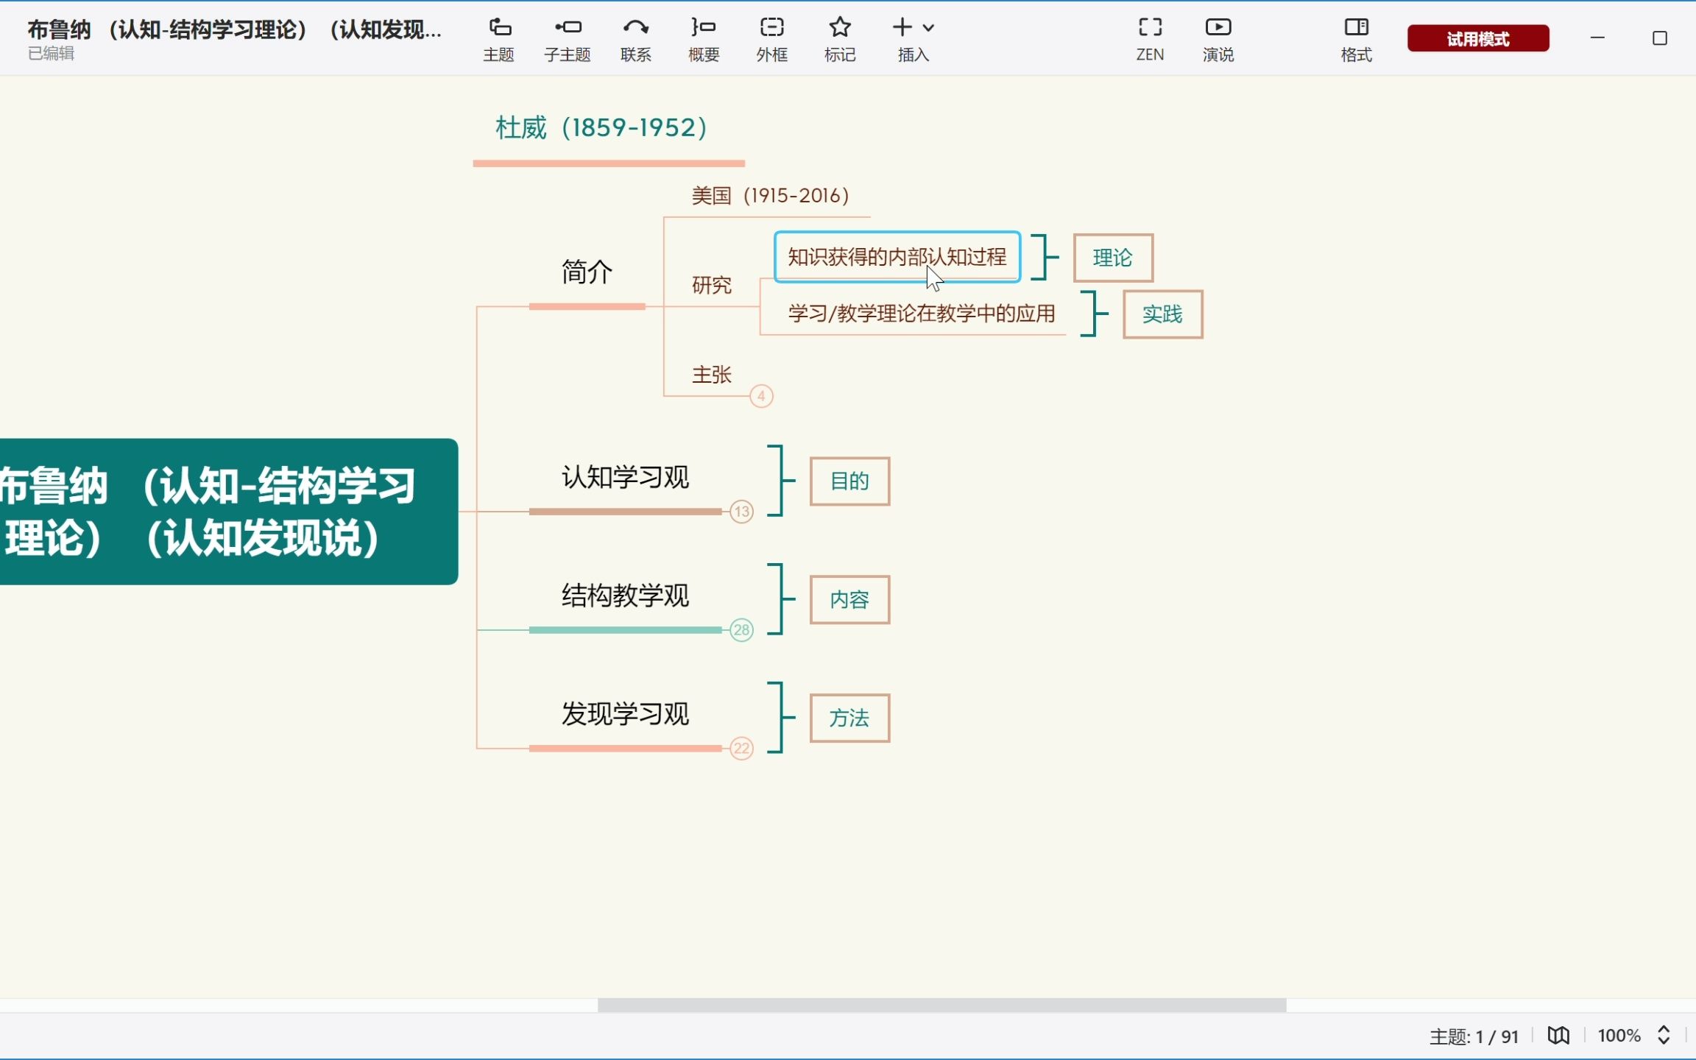Enter ZEN mode
The image size is (1696, 1060).
point(1150,40)
